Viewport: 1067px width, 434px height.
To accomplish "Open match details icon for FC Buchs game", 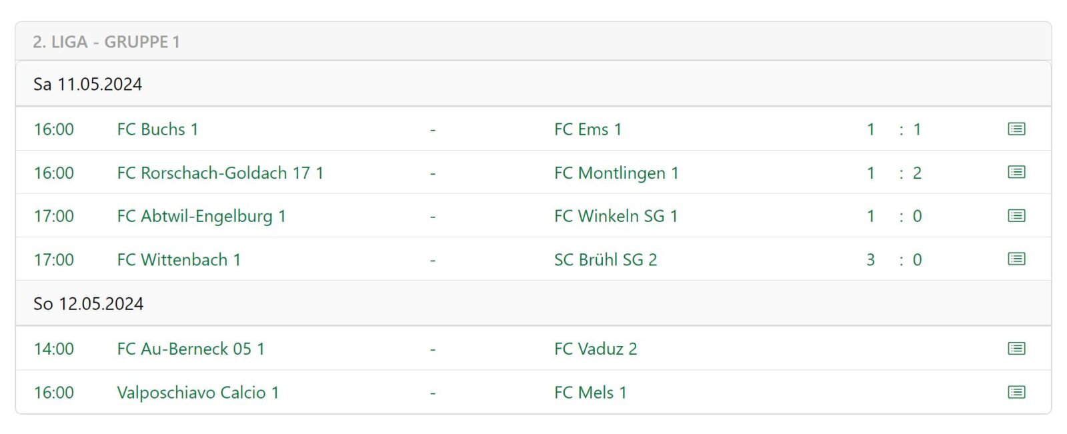I will click(1016, 129).
